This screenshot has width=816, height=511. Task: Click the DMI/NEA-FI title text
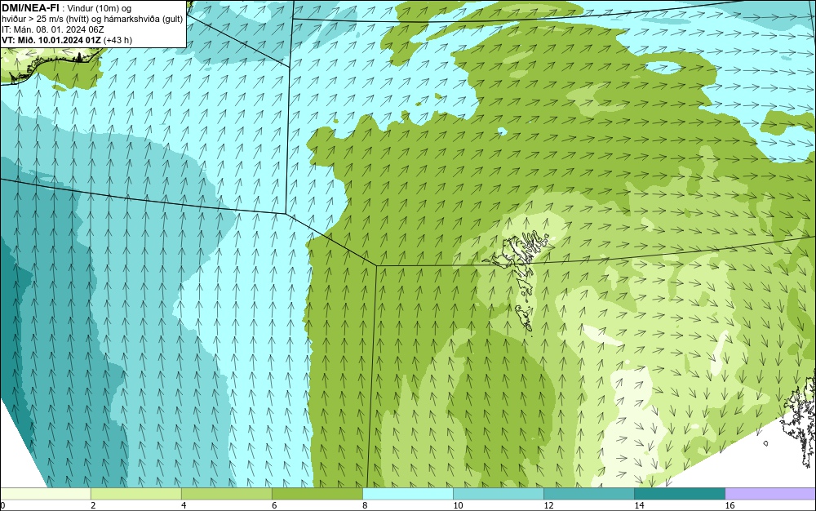(31, 8)
